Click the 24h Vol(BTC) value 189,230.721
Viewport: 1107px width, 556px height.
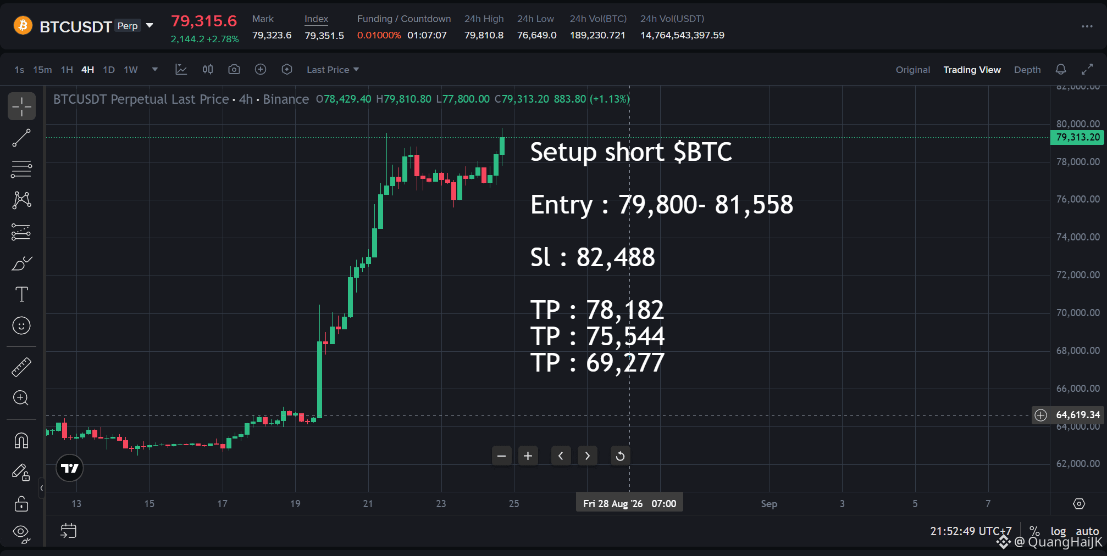click(x=597, y=35)
